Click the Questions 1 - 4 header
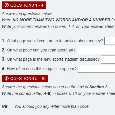This screenshot has width=115, height=115. [x=24, y=5]
